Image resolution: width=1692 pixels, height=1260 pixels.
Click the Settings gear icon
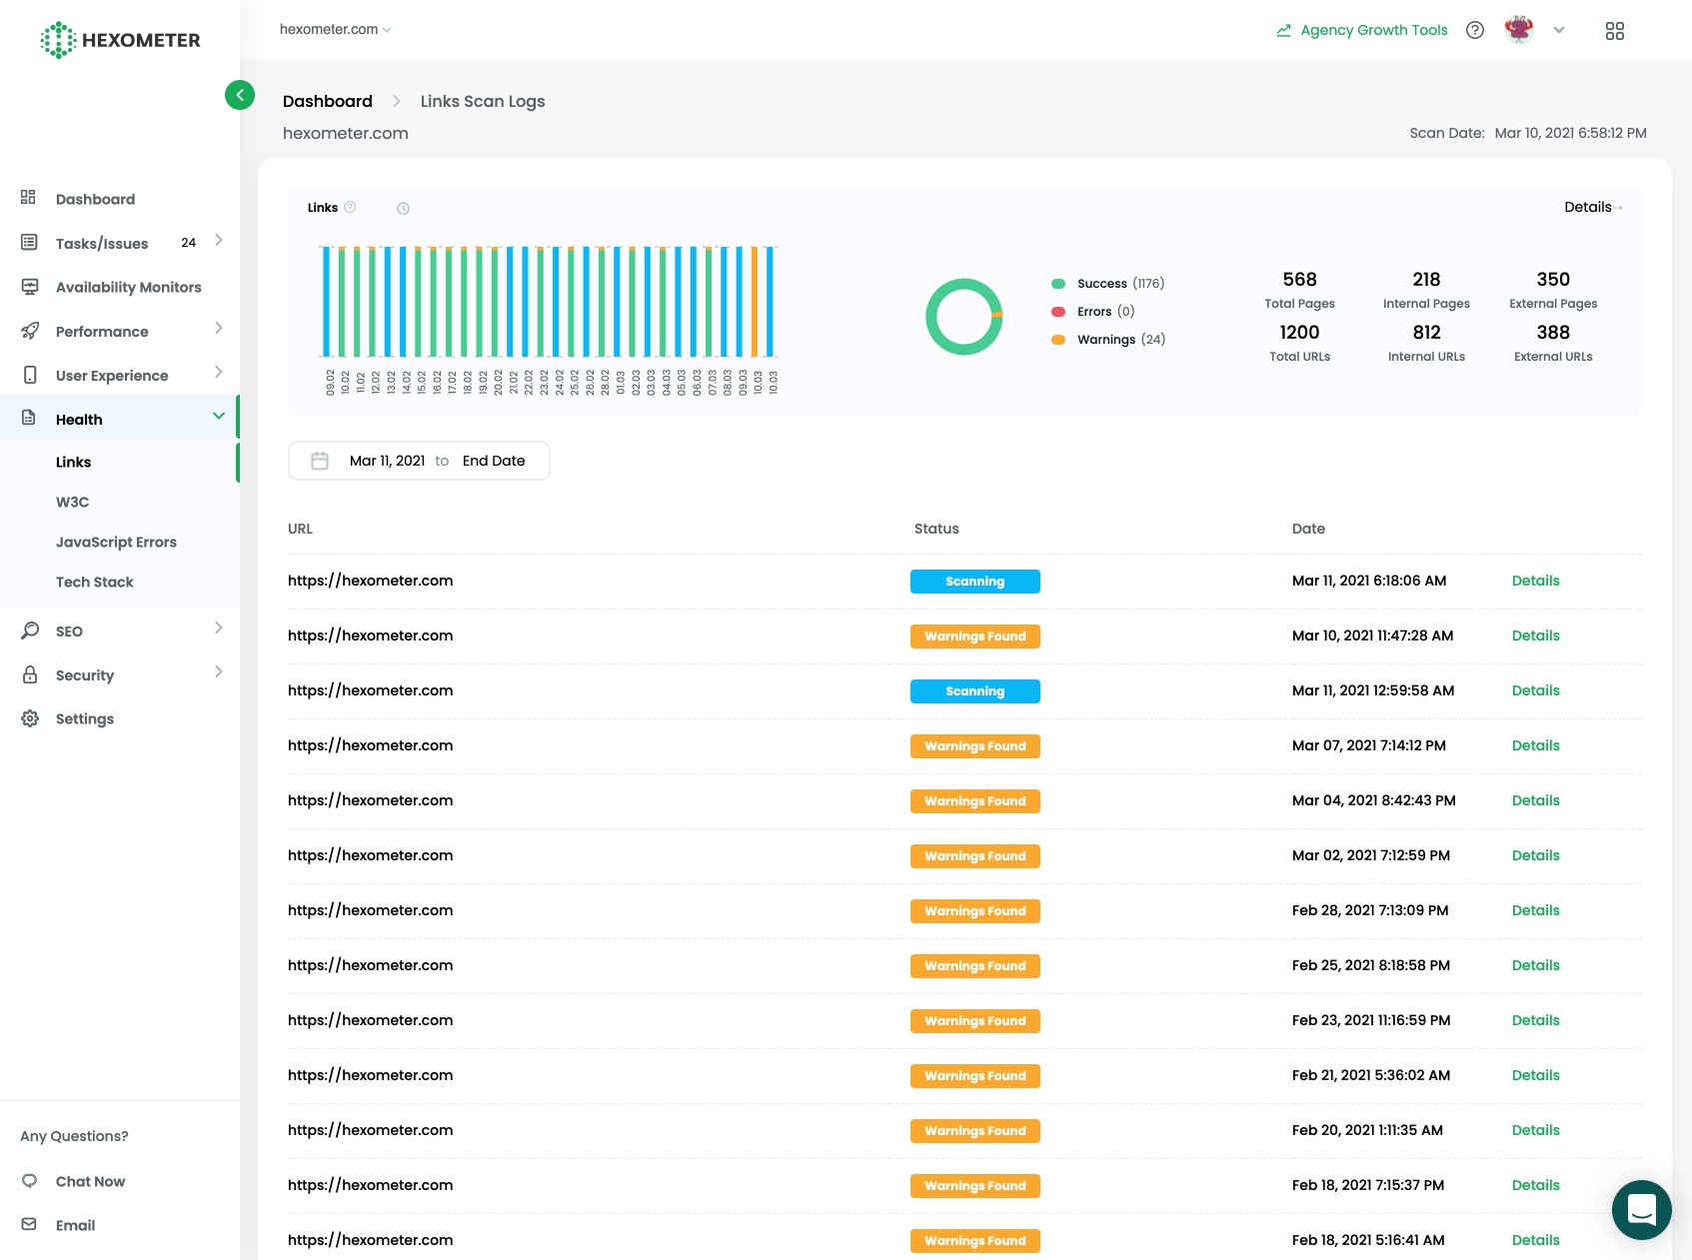click(x=30, y=718)
